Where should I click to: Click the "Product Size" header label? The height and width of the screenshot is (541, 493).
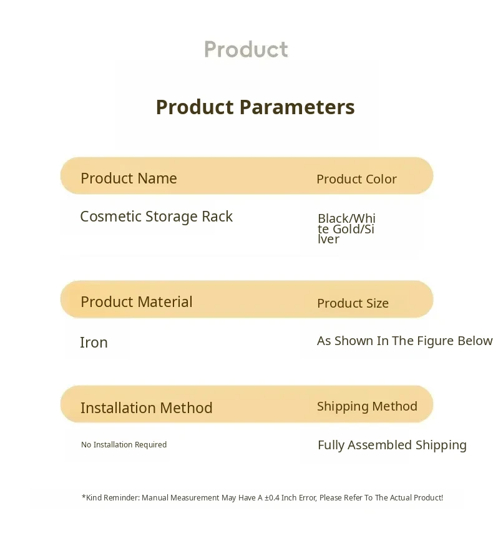[353, 303]
